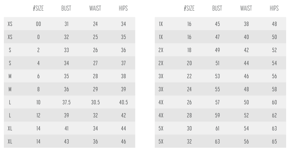Click the HIPS header in right table
290x153 pixels.
[274, 8]
